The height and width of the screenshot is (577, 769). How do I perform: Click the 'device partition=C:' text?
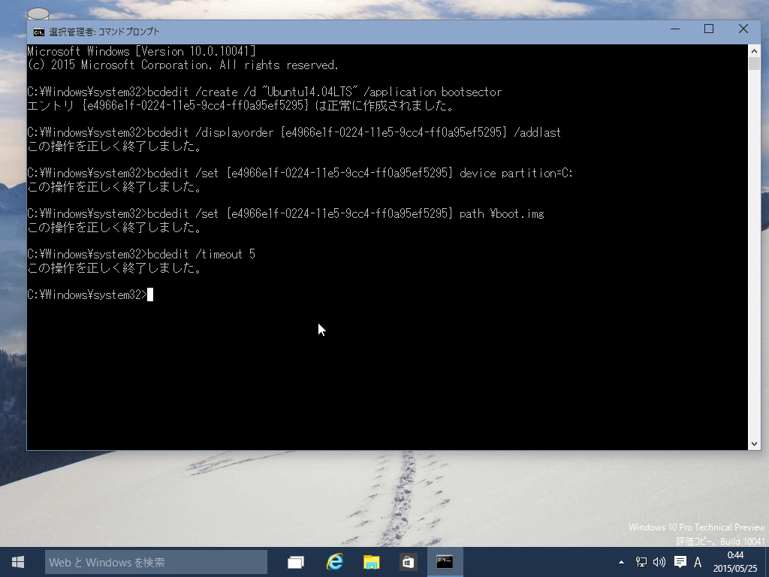pyautogui.click(x=517, y=174)
